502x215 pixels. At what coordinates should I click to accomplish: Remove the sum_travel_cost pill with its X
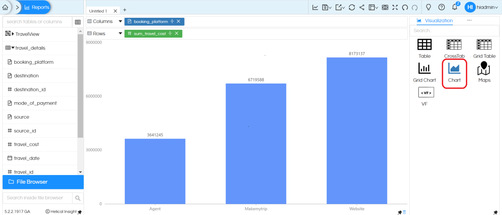177,34
